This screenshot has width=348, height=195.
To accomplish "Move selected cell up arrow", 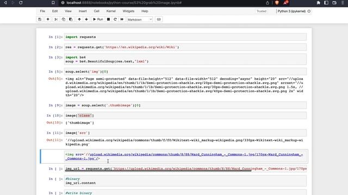I will point(79,19).
